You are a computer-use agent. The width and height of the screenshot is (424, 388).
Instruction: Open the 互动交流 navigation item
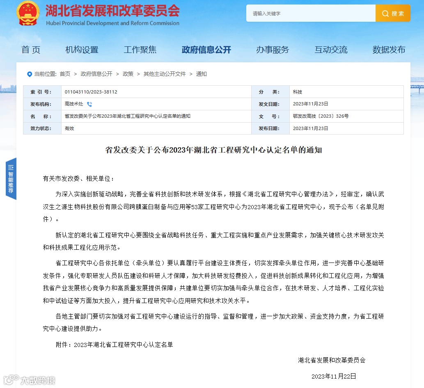click(331, 50)
